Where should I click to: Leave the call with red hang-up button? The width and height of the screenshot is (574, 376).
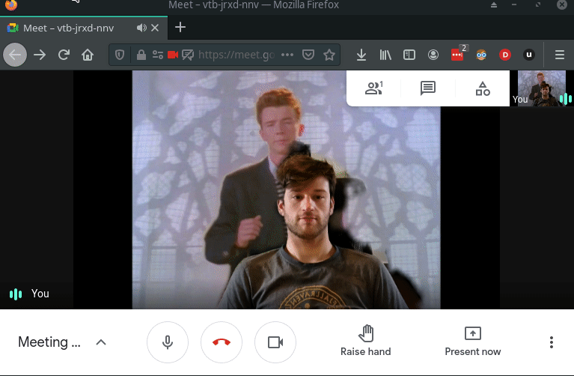(222, 342)
